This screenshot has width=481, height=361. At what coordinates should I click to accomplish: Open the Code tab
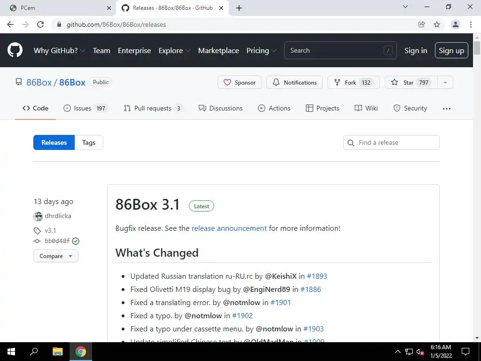pos(35,108)
